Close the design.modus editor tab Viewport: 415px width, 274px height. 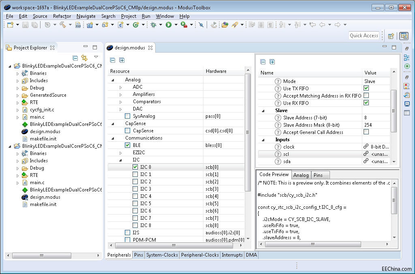[150, 48]
